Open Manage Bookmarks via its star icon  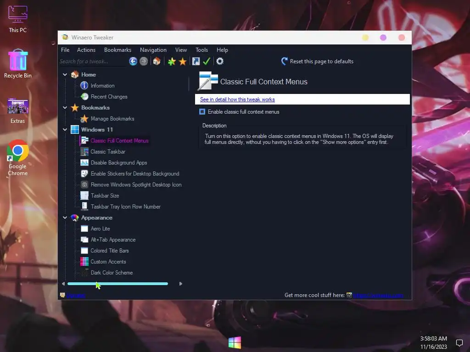(x=84, y=119)
